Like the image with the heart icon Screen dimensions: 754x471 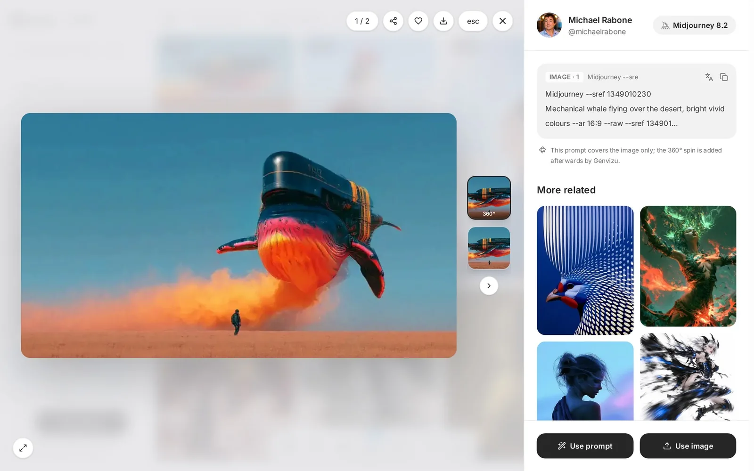[x=418, y=21]
